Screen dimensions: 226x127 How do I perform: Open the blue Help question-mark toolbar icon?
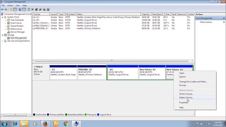[x=20, y=10]
